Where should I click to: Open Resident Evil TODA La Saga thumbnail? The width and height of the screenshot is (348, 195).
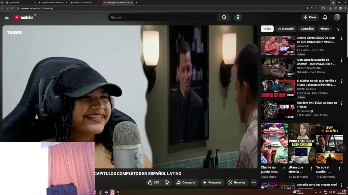(x=278, y=110)
